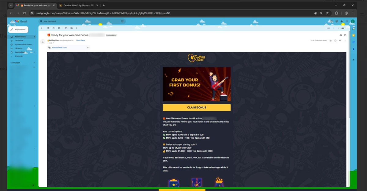Click Peru tilaus unsubscribe link
The image size is (367, 191).
tap(81, 40)
